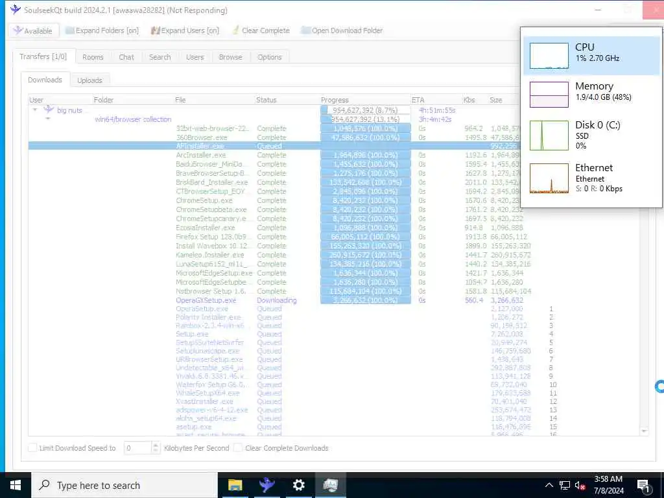Viewport: 664px width, 498px height.
Task: Click the Kilobytes Per Second input field
Action: (x=137, y=447)
